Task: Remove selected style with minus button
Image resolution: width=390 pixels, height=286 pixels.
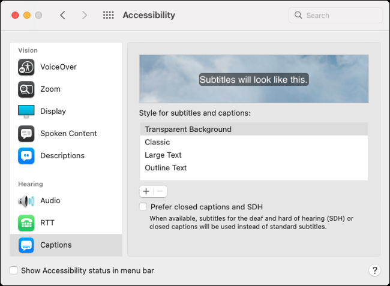Action: click(x=160, y=191)
